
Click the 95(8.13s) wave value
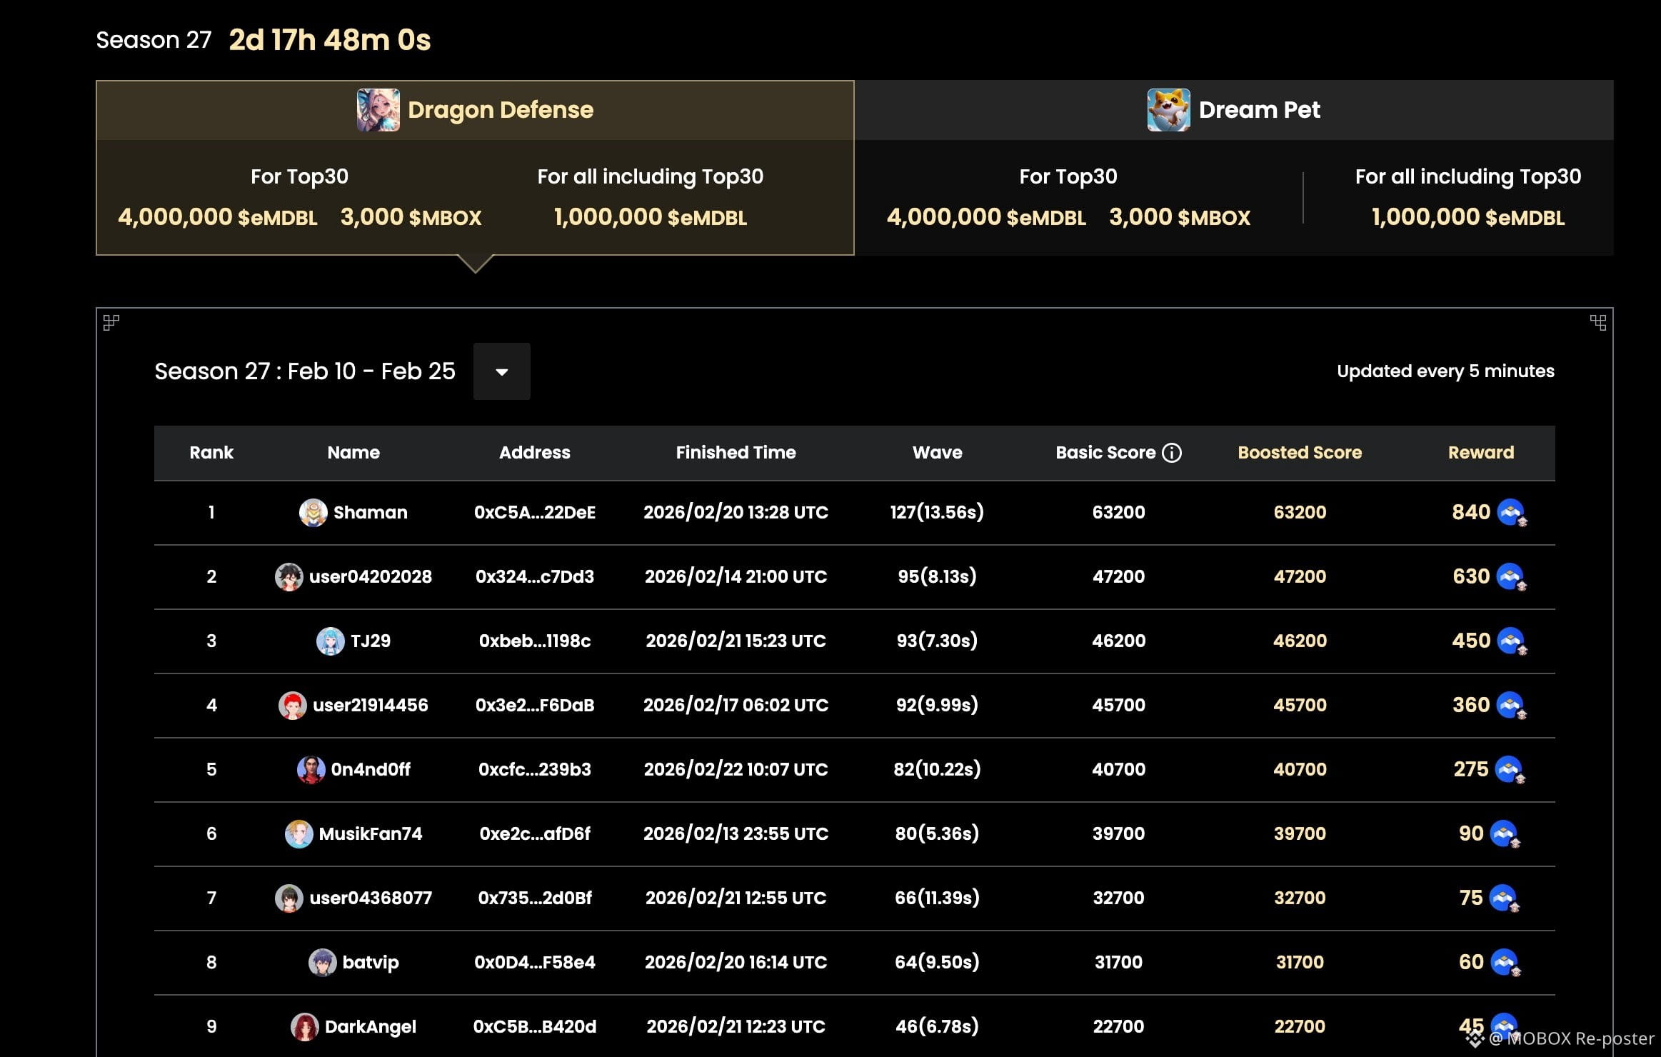(937, 576)
